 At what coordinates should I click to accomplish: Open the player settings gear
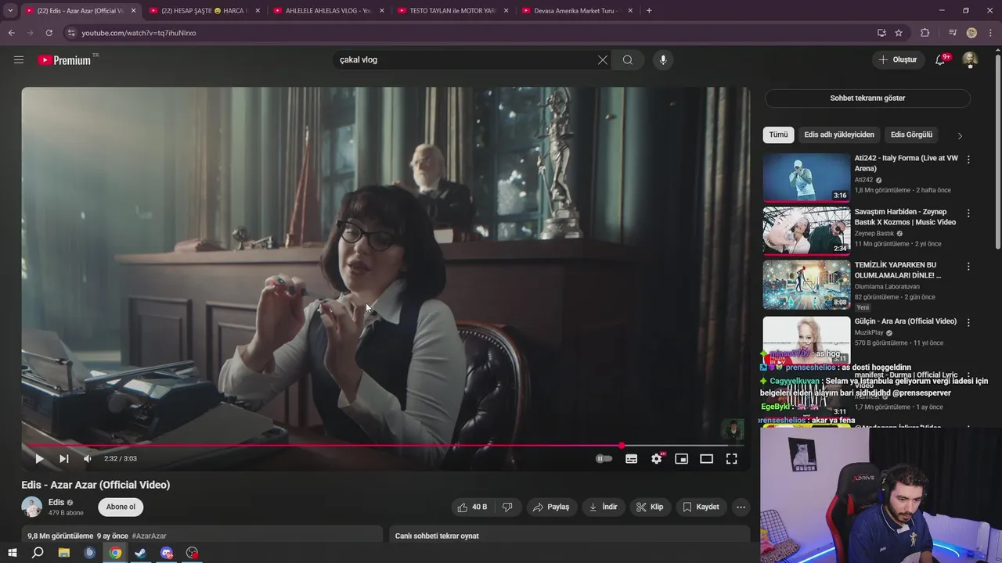(x=657, y=459)
